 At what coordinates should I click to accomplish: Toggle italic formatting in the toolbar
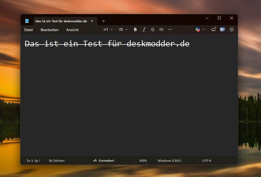[x=144, y=29]
